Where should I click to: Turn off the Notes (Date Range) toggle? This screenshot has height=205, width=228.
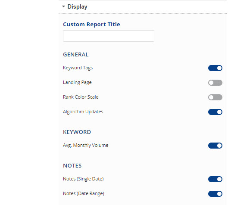click(x=215, y=194)
